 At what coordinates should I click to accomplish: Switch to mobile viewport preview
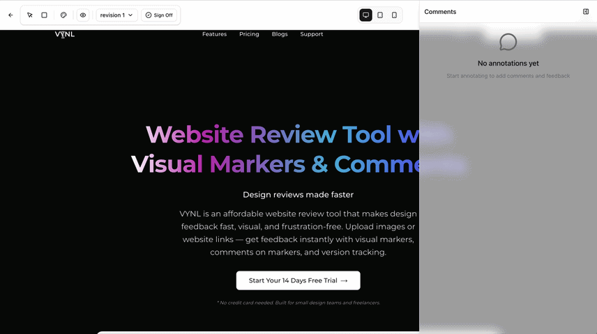pos(394,15)
